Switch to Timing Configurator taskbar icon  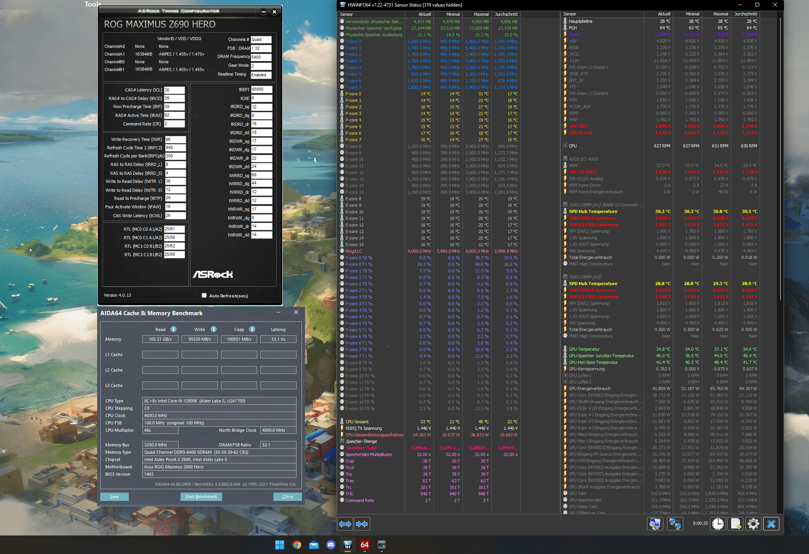point(381,545)
